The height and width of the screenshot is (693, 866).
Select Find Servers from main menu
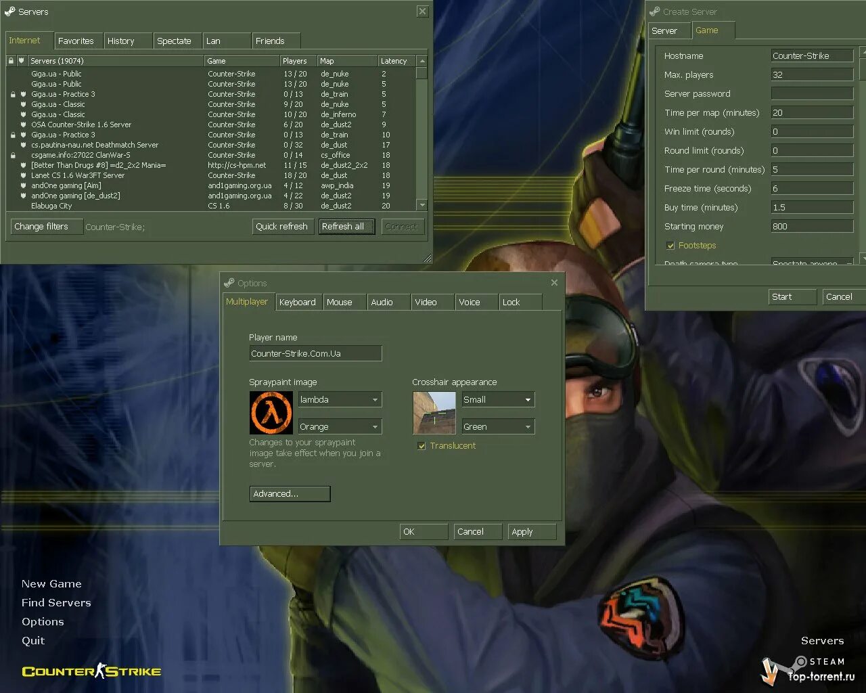coord(56,603)
